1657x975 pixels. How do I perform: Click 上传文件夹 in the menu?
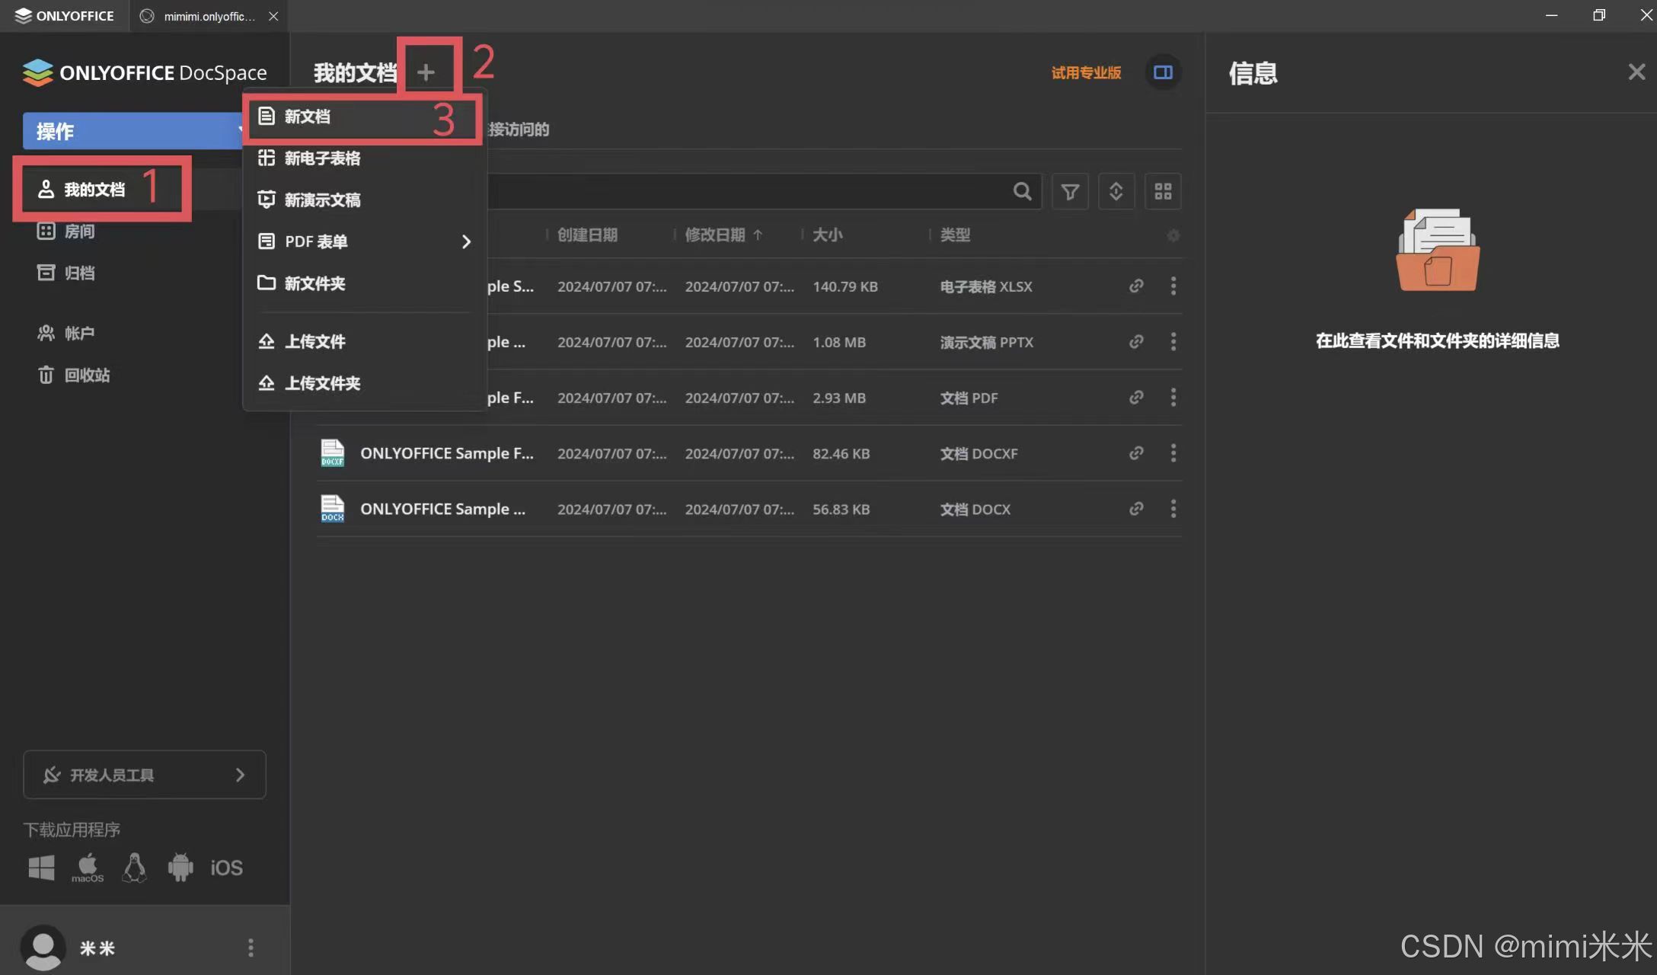(363, 383)
